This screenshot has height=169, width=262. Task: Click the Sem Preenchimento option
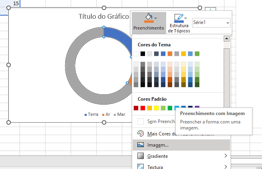156,121
